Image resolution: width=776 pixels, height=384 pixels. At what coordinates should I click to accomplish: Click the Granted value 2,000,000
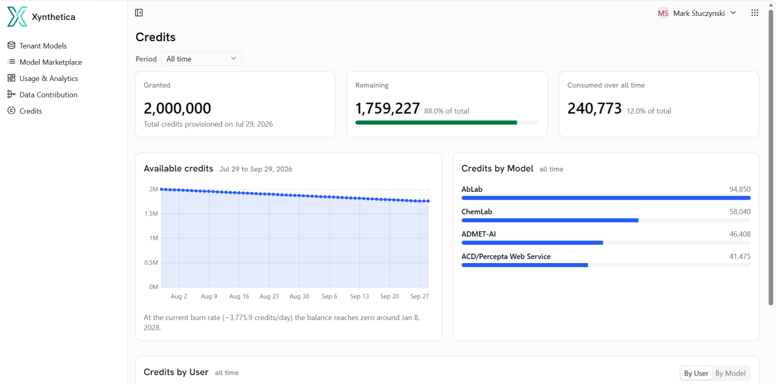pyautogui.click(x=177, y=108)
